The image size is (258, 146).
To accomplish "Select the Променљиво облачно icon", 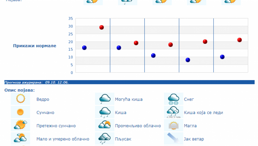I will [x=105, y=125].
